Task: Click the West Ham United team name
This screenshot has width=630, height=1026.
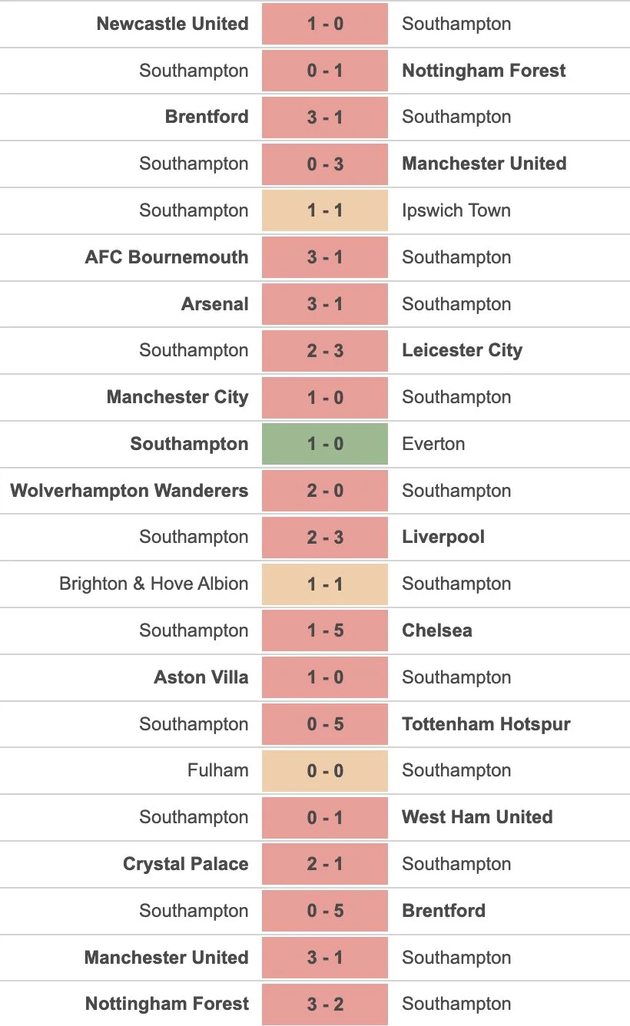Action: [x=477, y=817]
